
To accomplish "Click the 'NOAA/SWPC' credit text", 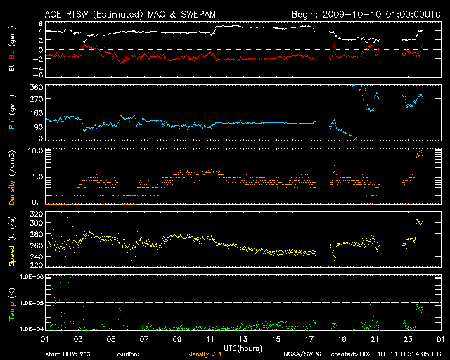I will tap(302, 354).
